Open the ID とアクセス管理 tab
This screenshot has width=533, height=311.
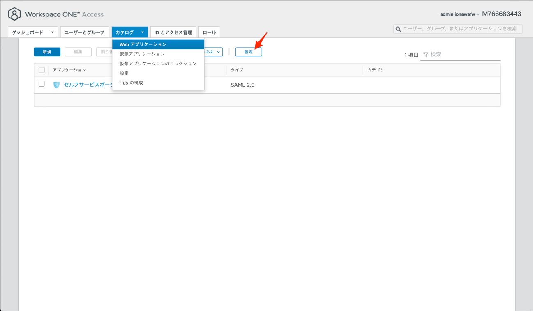tap(173, 32)
